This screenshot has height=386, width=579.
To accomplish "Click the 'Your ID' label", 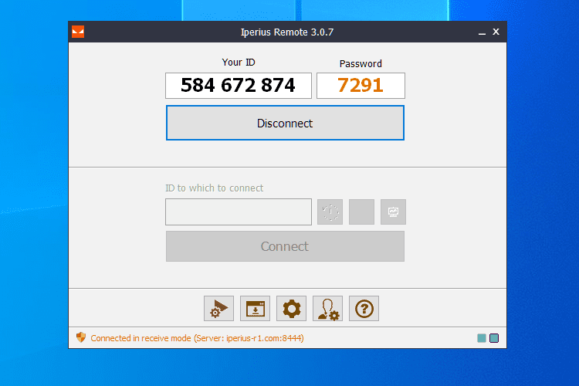I will [x=239, y=62].
